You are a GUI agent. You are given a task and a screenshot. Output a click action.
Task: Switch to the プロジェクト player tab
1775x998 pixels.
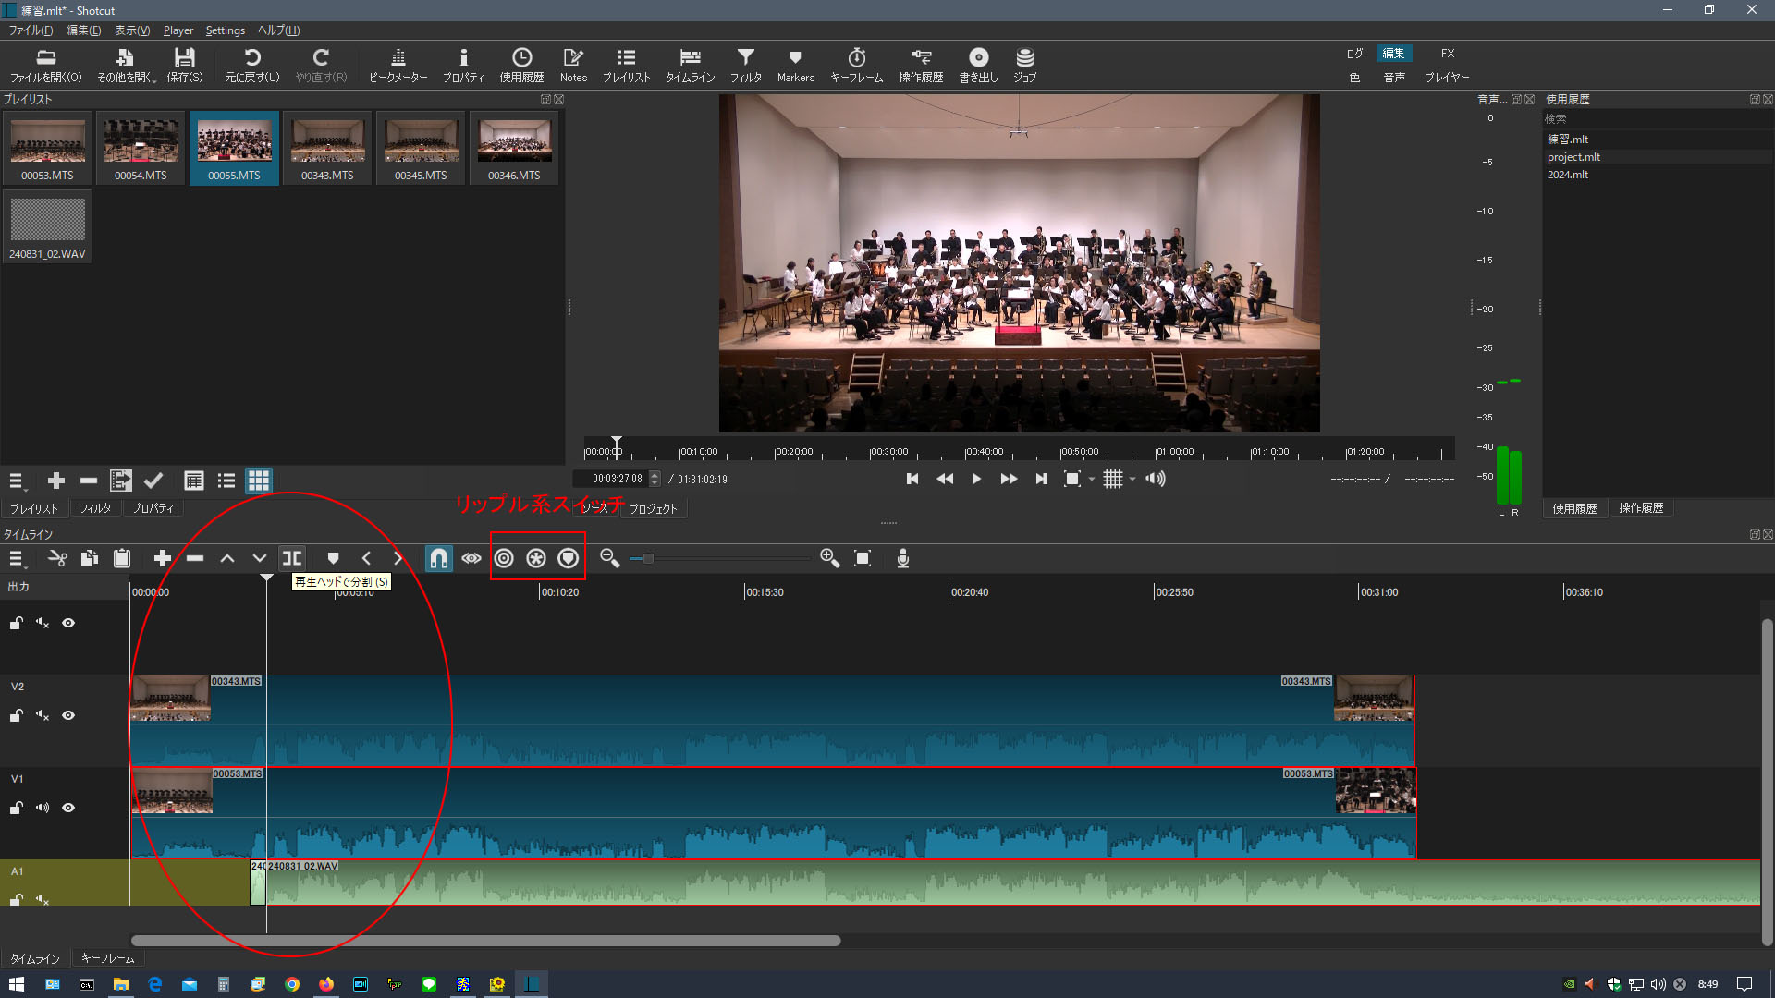coord(654,508)
